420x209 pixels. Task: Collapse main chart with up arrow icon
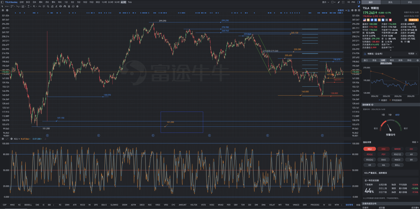7,10
